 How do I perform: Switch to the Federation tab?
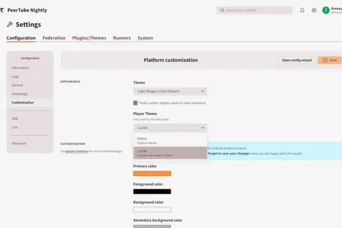click(x=54, y=38)
